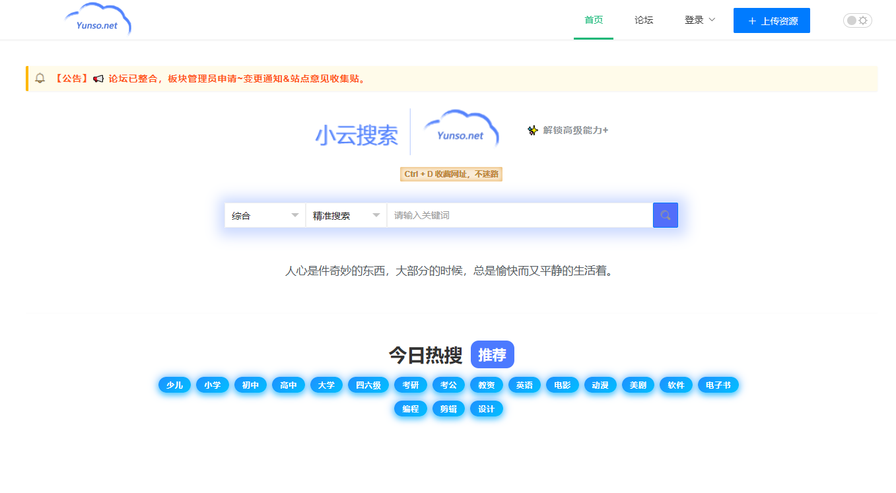
Task: Click the 解锁高级能力+ link
Action: [x=576, y=130]
